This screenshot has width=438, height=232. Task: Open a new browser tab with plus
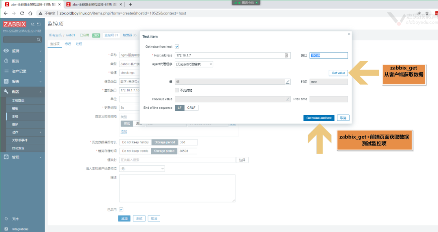(130, 4)
